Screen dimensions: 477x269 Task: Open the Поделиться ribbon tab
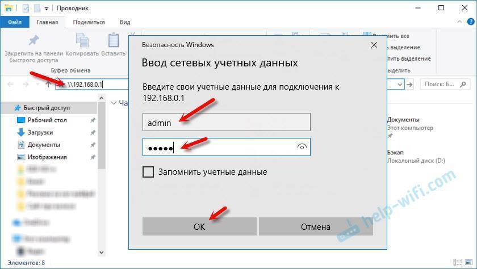(x=89, y=22)
